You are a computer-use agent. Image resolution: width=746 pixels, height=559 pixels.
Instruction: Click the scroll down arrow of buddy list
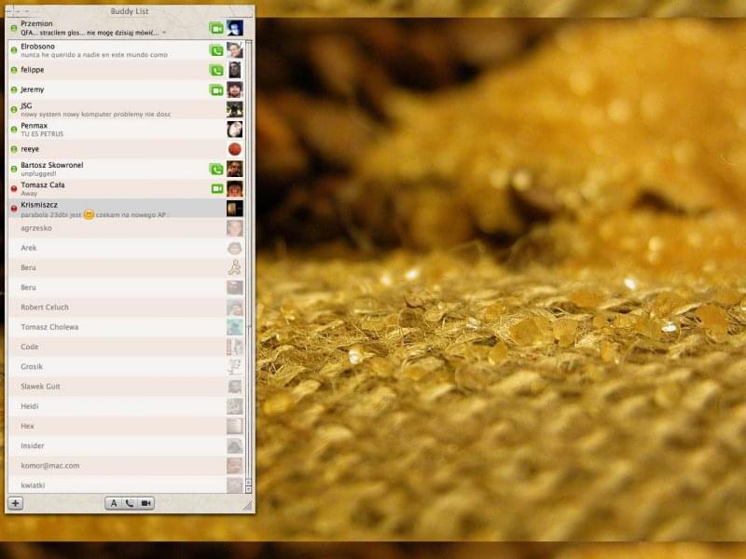click(x=249, y=487)
